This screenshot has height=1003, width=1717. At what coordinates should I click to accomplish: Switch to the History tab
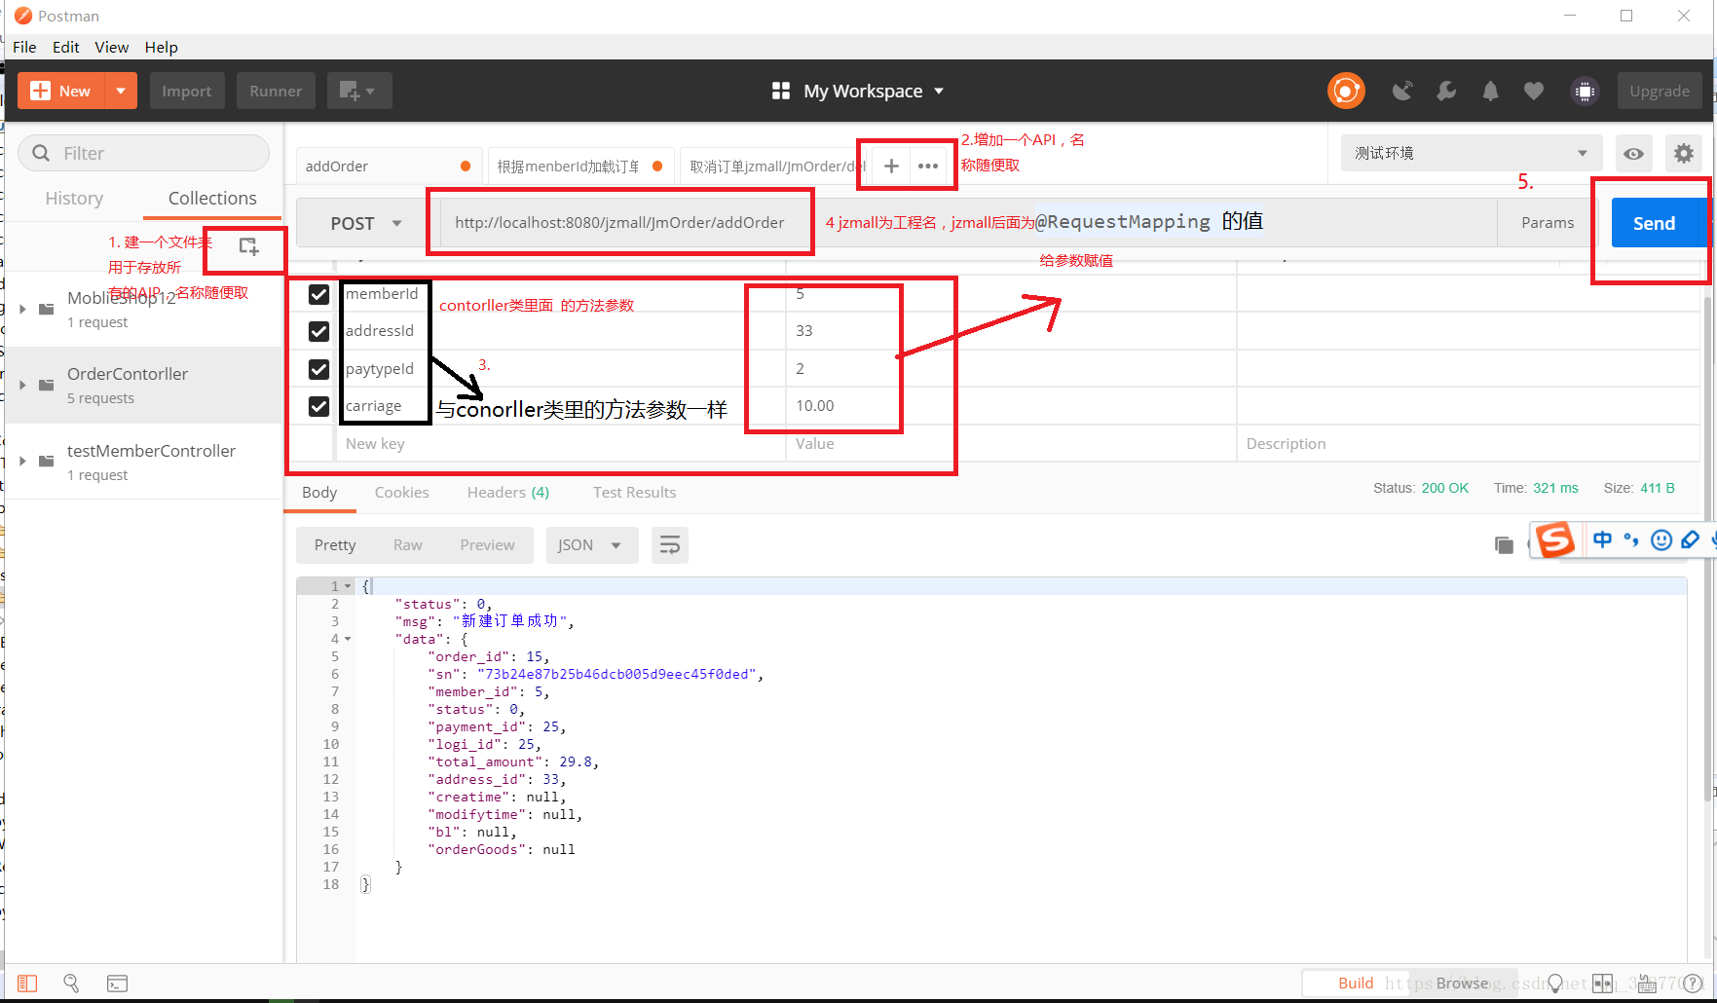pos(74,198)
